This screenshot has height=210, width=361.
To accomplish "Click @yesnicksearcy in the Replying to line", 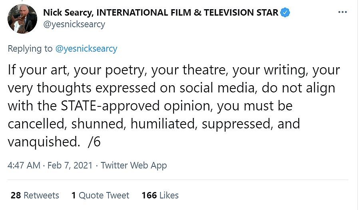I will (86, 49).
